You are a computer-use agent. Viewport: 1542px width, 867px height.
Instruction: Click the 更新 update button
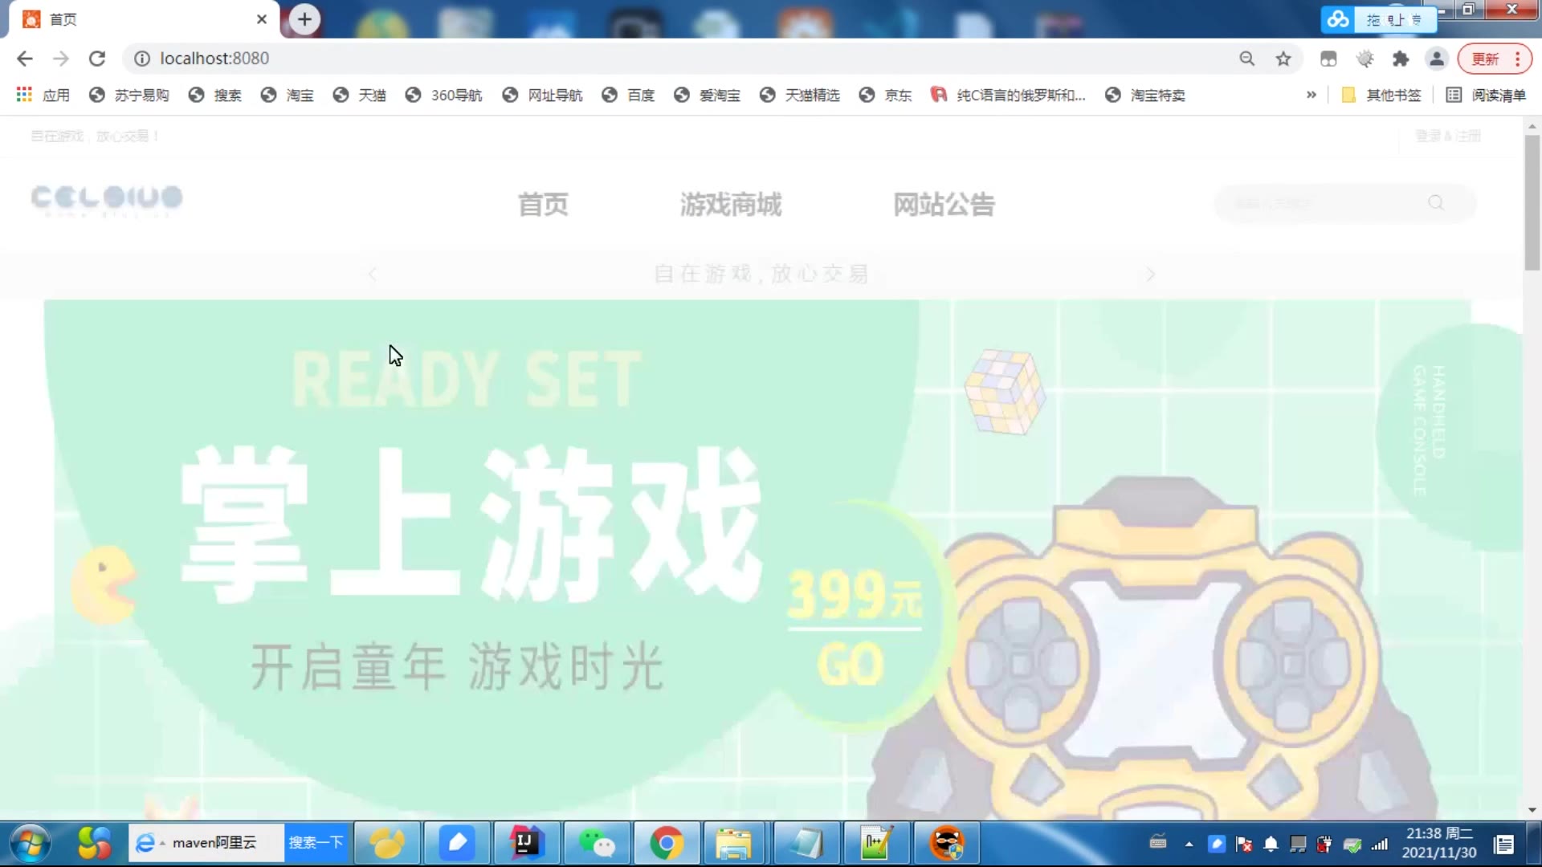[1485, 59]
